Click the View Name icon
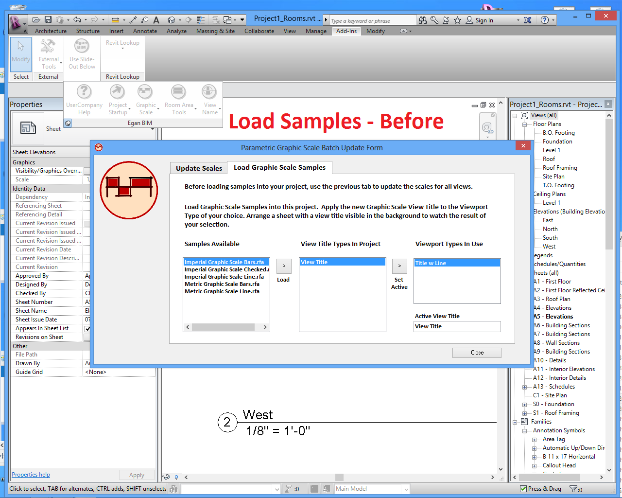 tap(209, 91)
